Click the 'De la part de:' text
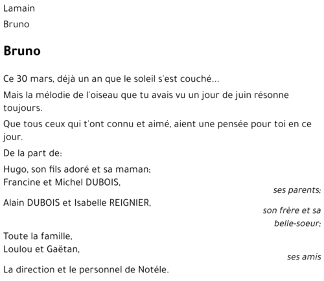 click(33, 153)
